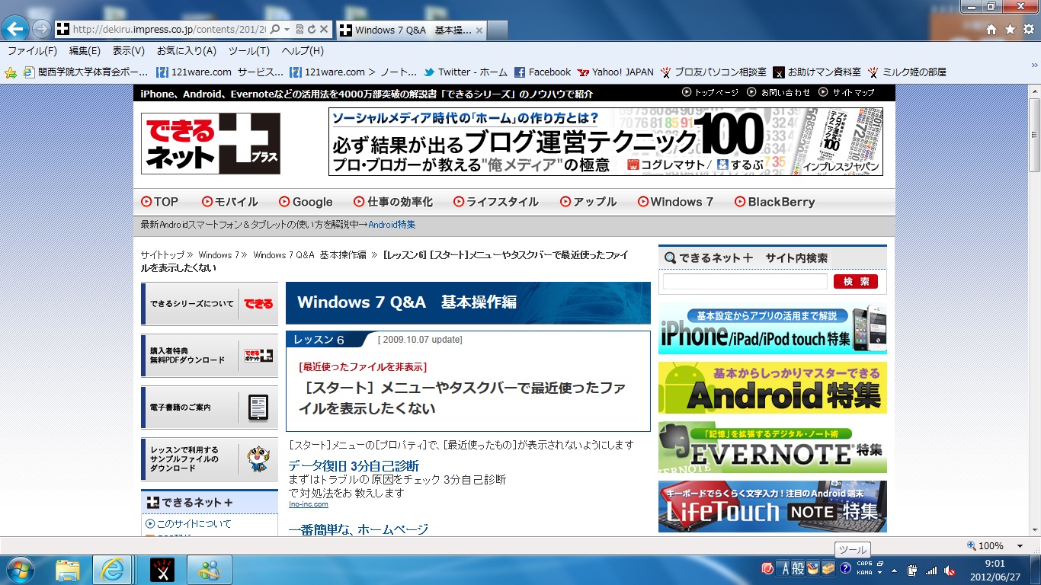This screenshot has height=585, width=1041.
Task: Restore the language bar with restore icon
Action: [x=879, y=564]
